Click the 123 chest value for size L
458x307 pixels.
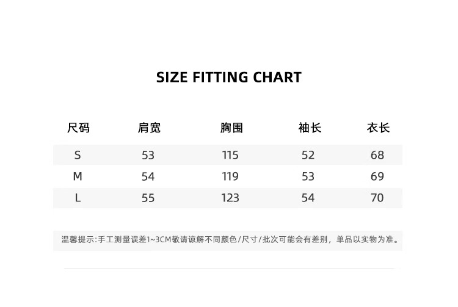pyautogui.click(x=230, y=198)
